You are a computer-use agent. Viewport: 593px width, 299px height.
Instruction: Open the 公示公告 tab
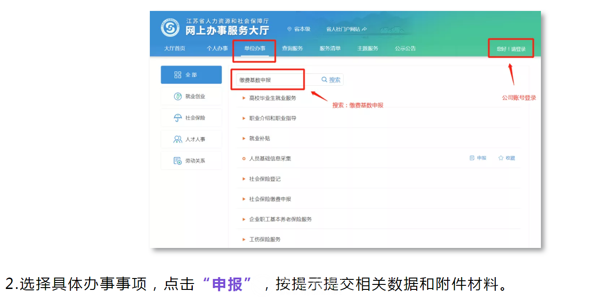(x=405, y=48)
